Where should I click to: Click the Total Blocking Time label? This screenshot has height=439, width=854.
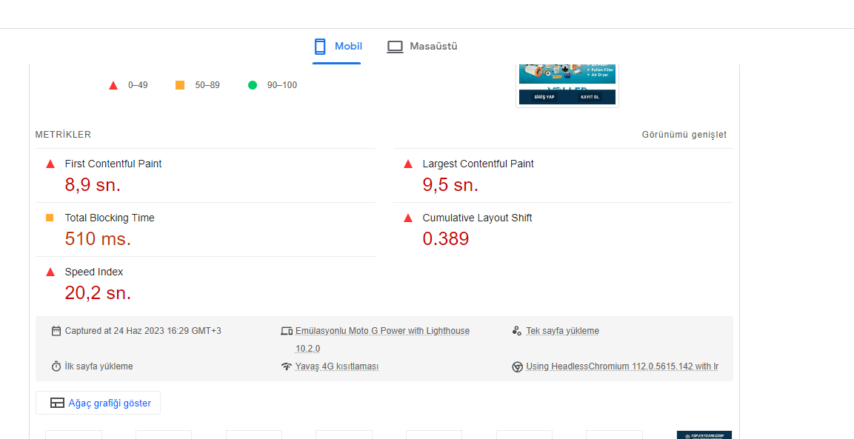pyautogui.click(x=110, y=218)
